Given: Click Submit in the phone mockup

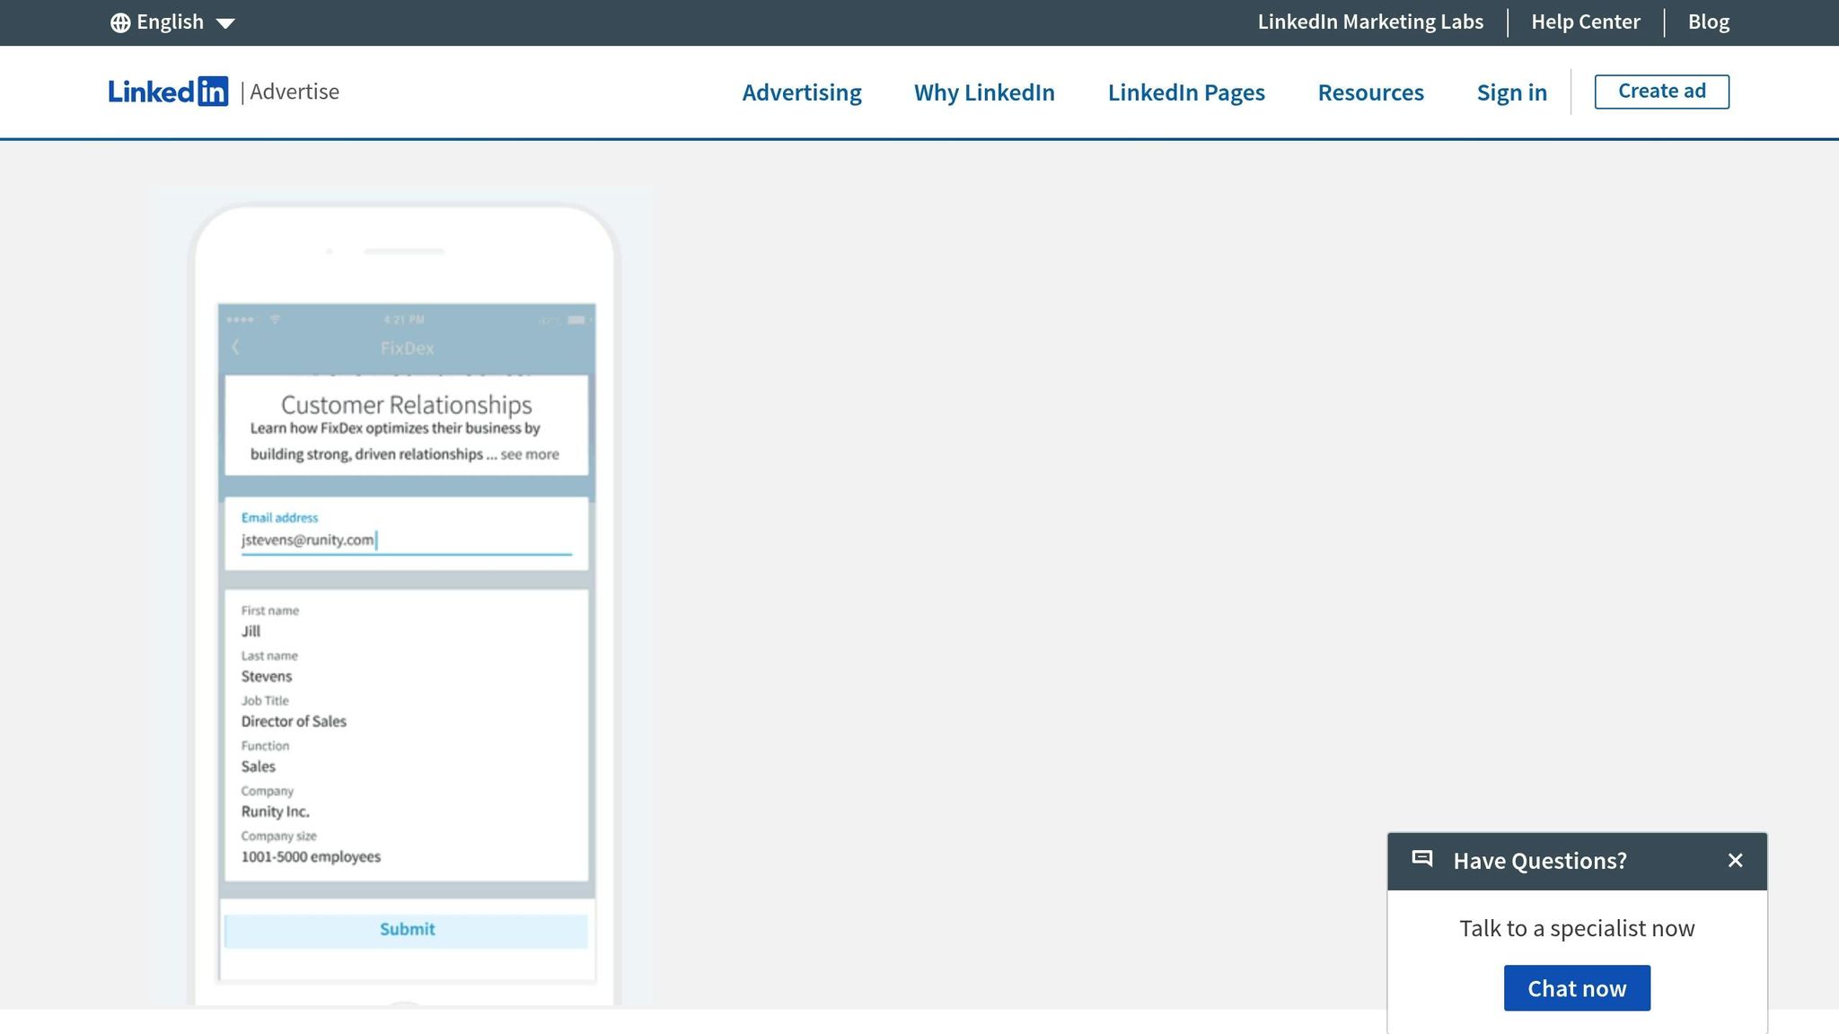Looking at the screenshot, I should coord(407,930).
